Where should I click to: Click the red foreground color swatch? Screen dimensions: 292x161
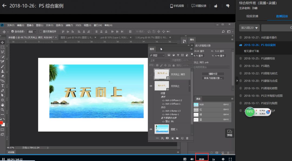pyautogui.click(x=1, y=123)
